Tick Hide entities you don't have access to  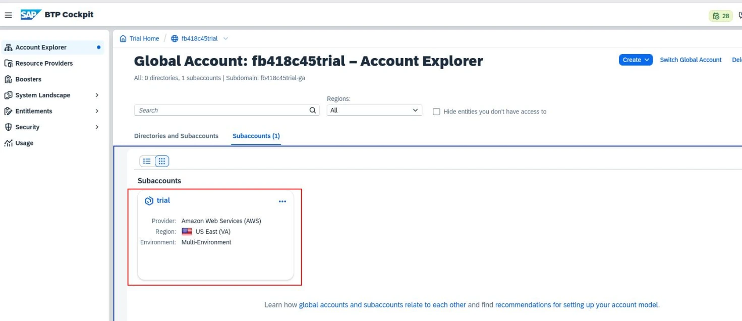pyautogui.click(x=437, y=112)
